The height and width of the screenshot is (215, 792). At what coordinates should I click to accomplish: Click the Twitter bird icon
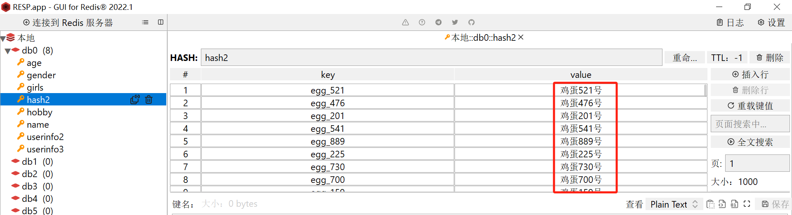(x=455, y=22)
